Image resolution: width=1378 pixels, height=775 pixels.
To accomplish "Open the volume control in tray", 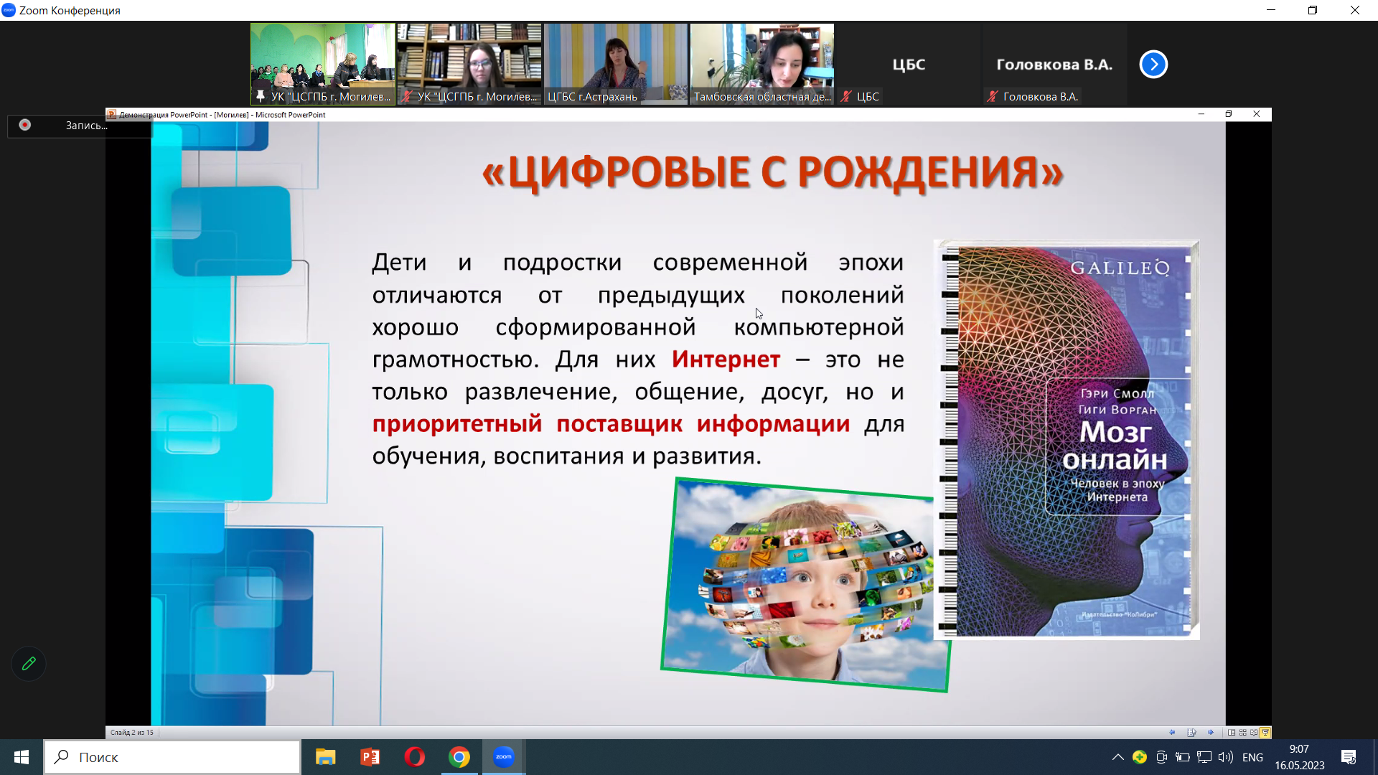I will [1226, 757].
